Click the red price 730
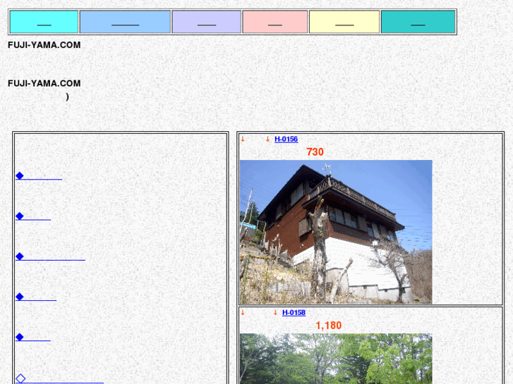This screenshot has height=384, width=513. pyautogui.click(x=315, y=152)
